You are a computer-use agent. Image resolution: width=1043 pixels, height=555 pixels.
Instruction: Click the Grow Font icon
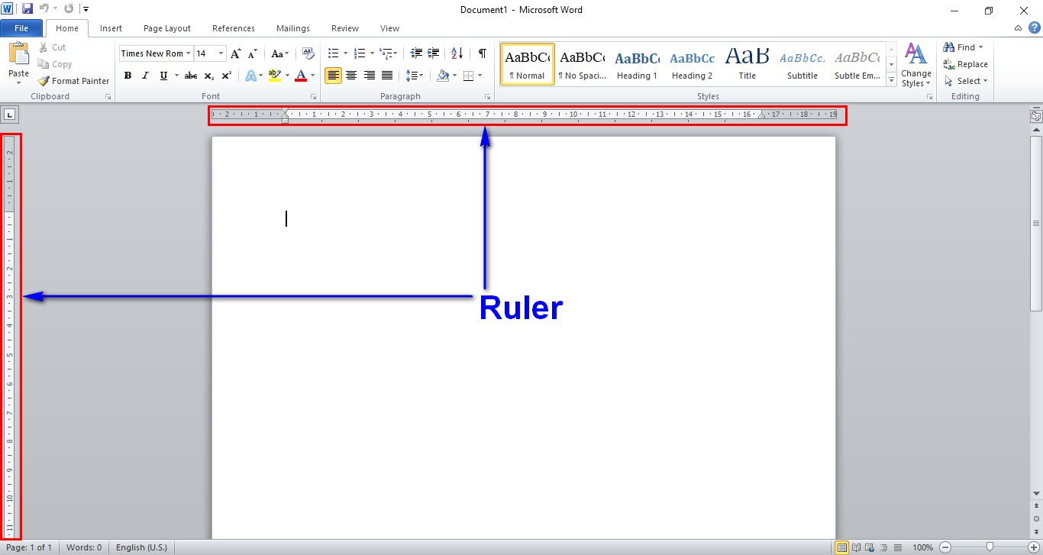point(236,53)
